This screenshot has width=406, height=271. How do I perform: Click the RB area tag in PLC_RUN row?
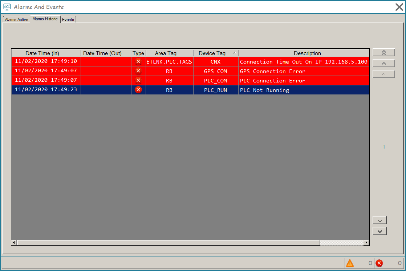click(x=169, y=90)
